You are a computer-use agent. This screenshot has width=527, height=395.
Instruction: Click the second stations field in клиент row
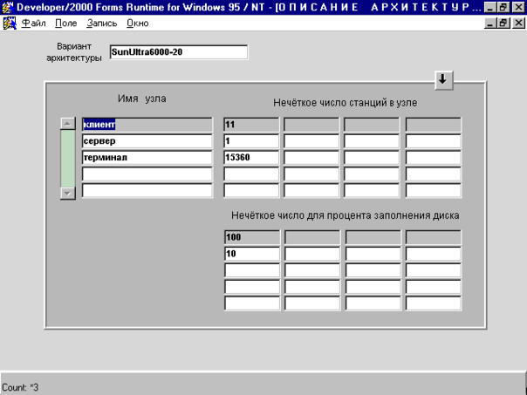coord(311,125)
